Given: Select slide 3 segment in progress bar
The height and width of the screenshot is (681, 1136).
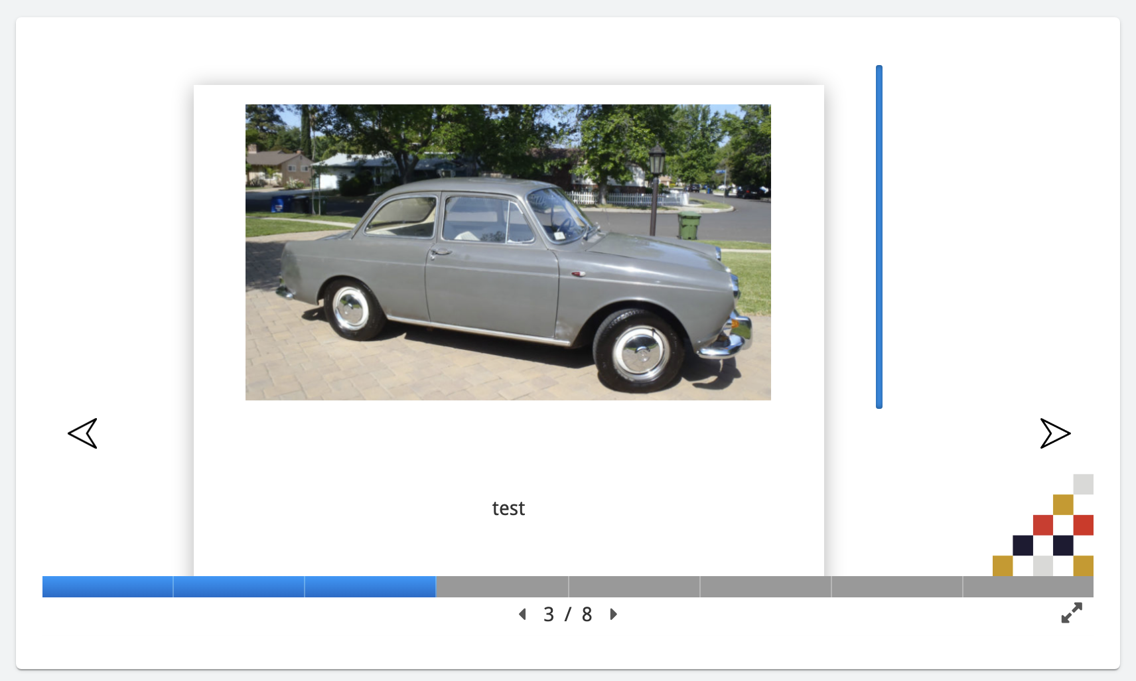Looking at the screenshot, I should click(x=370, y=587).
